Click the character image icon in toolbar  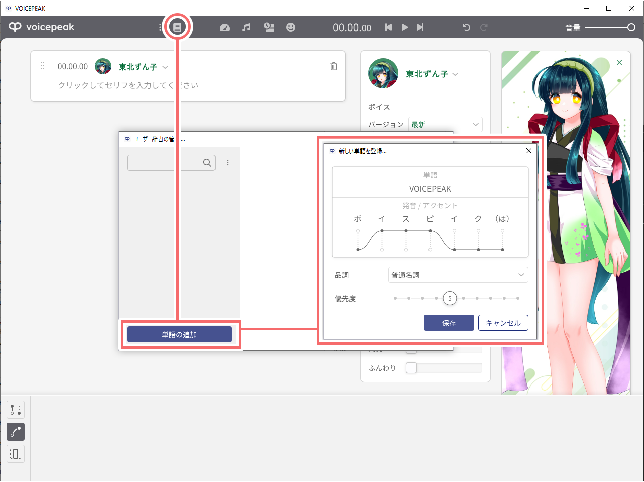269,27
